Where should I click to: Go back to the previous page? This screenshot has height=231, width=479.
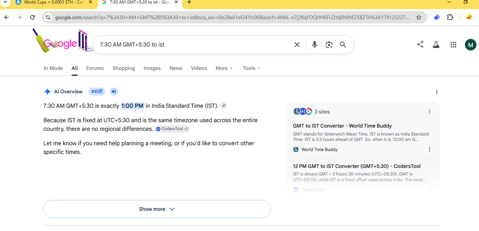coord(6,18)
